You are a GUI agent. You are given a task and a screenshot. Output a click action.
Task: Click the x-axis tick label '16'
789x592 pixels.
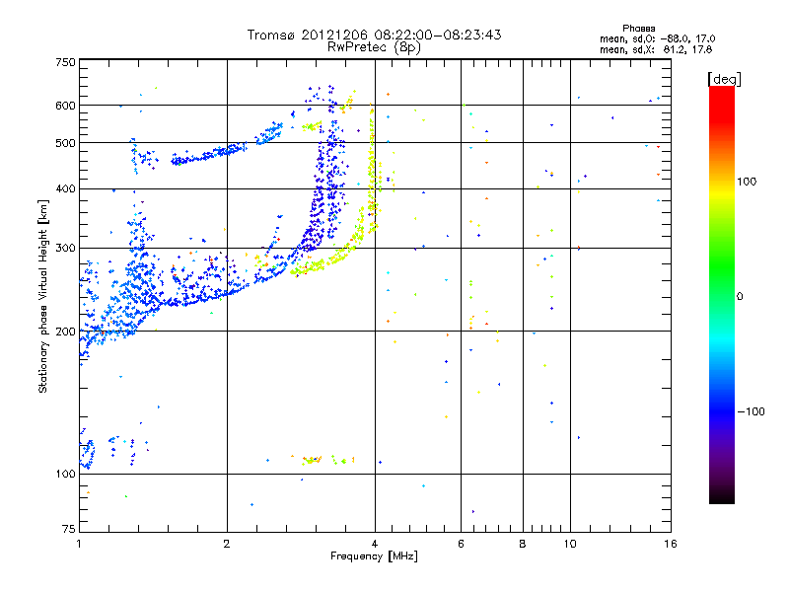pyautogui.click(x=671, y=544)
